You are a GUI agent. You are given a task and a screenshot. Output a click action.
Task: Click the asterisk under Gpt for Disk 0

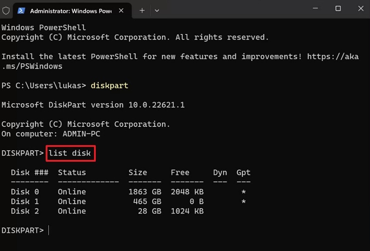243,192
